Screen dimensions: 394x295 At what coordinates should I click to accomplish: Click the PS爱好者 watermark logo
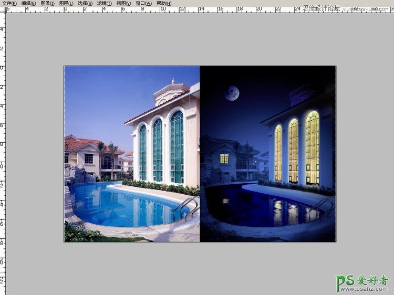click(x=362, y=282)
